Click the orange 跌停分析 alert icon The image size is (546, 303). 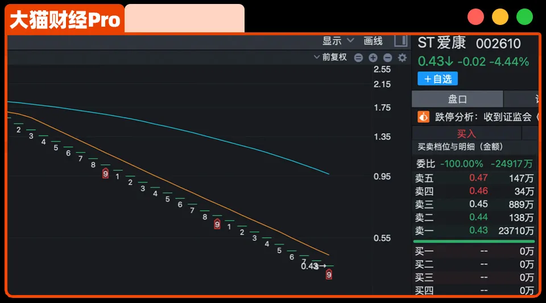coord(423,117)
